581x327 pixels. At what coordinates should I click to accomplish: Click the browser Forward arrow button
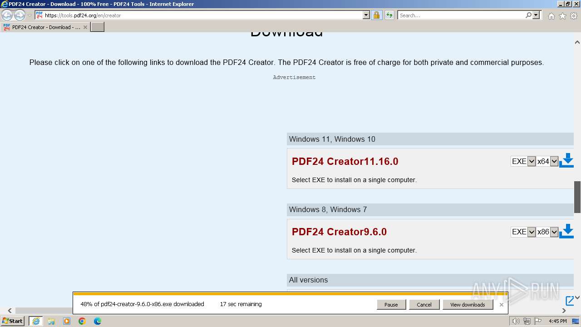(20, 15)
